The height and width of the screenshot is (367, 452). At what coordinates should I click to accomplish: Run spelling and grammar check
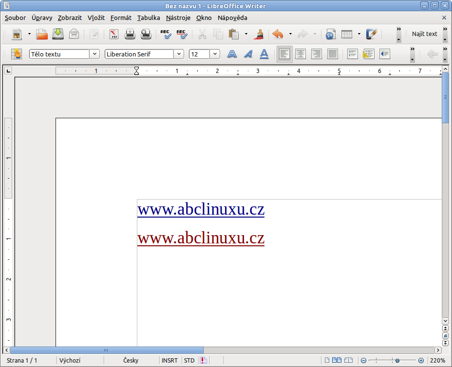(x=166, y=34)
